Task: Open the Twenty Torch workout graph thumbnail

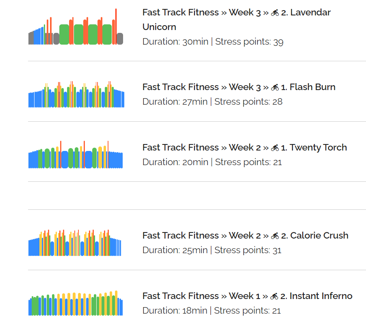Action: [76, 155]
